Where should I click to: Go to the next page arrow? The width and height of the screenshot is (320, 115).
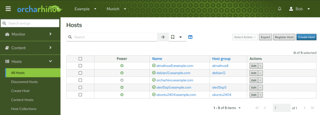tap(304, 108)
